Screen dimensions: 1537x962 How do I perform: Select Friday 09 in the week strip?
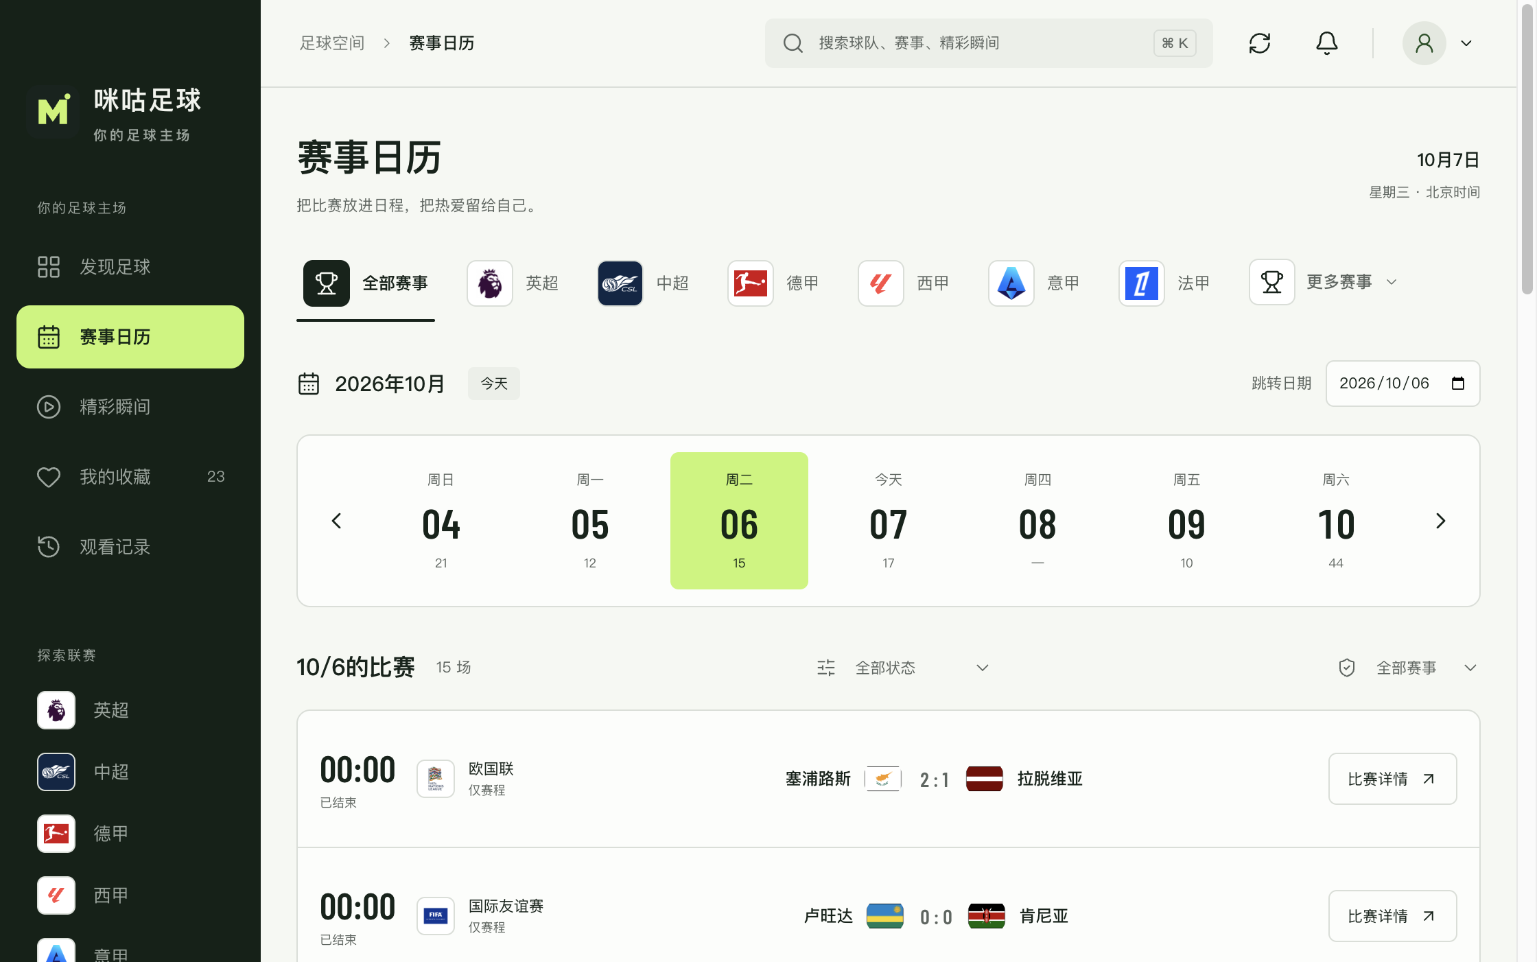tap(1186, 521)
